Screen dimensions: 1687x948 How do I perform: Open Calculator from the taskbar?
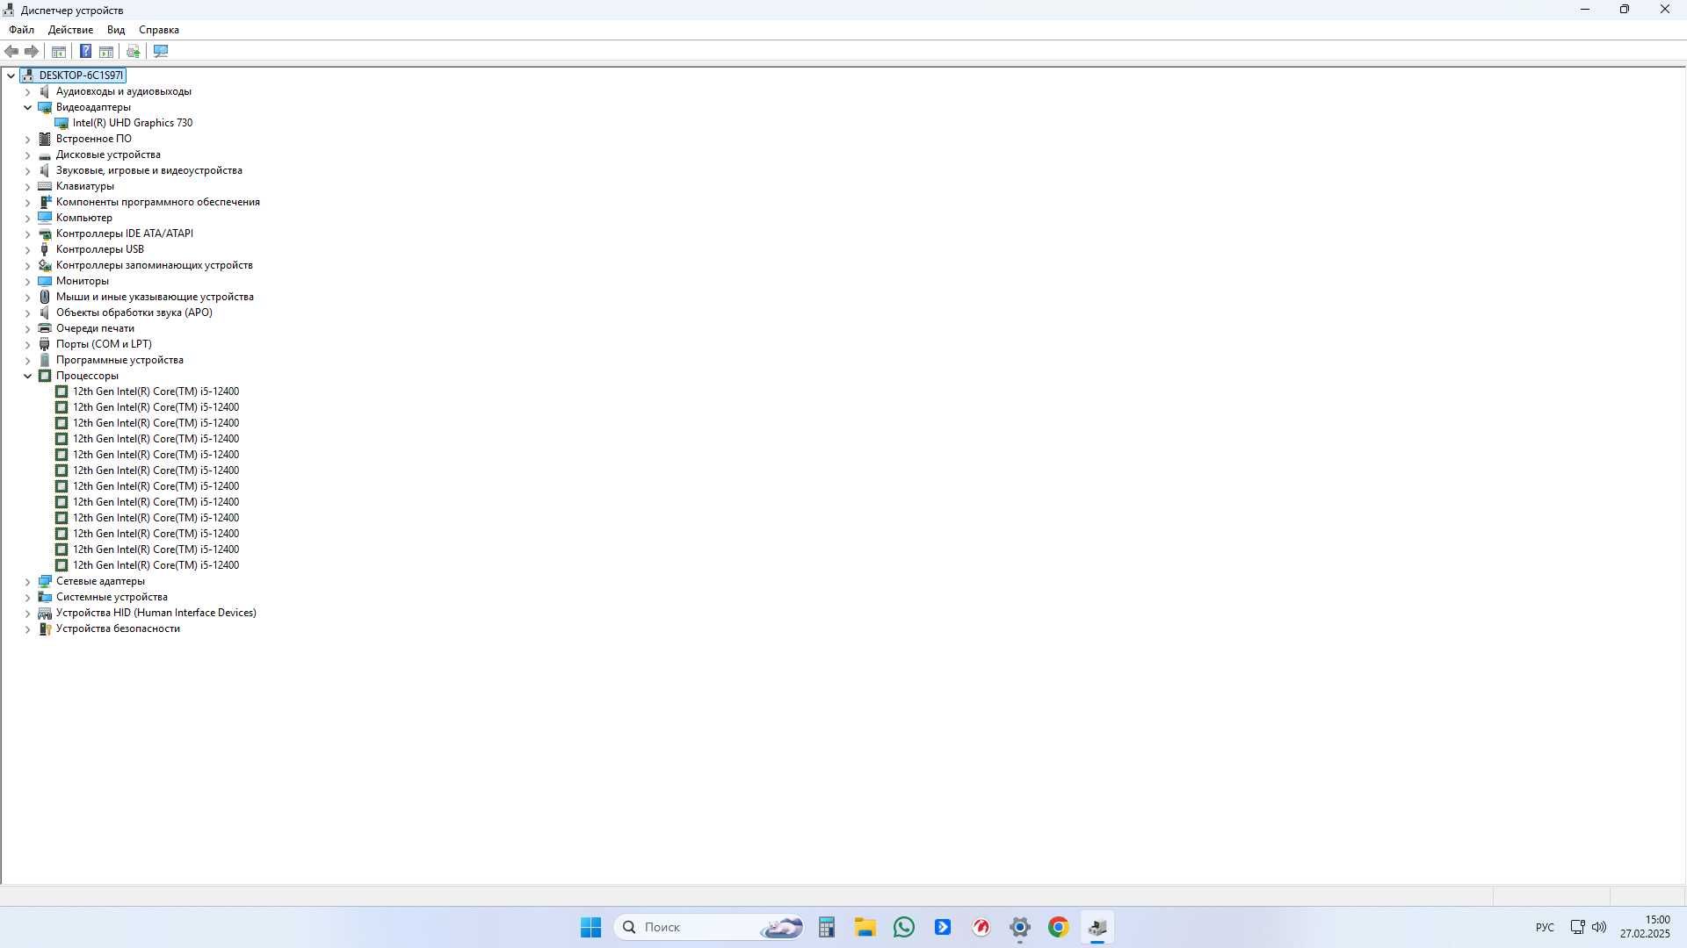click(x=826, y=927)
